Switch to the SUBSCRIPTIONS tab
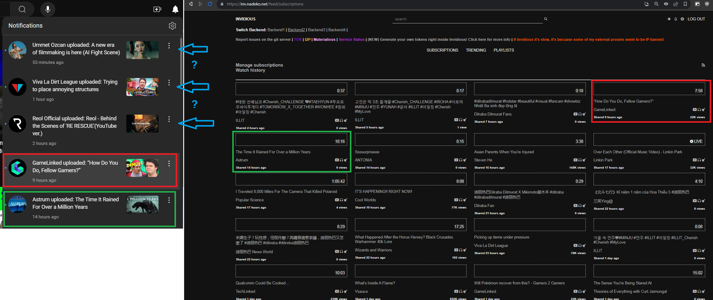This screenshot has width=713, height=300. 442,50
